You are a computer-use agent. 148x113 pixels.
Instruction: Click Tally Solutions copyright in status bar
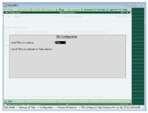(x=107, y=108)
